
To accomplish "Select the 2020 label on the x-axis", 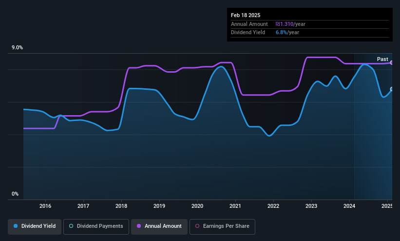I will click(x=197, y=206).
